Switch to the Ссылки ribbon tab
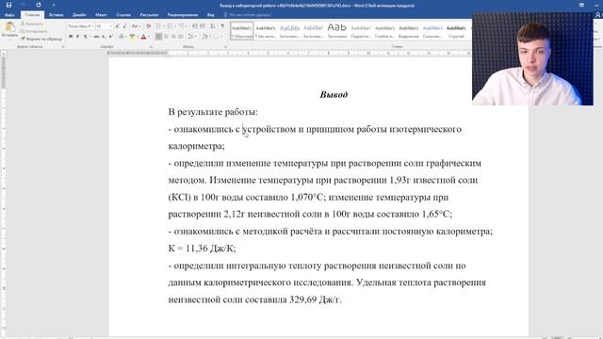 [x=123, y=15]
